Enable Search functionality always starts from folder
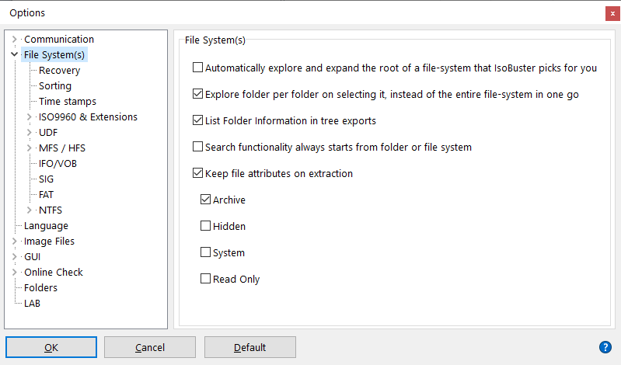 pos(197,147)
